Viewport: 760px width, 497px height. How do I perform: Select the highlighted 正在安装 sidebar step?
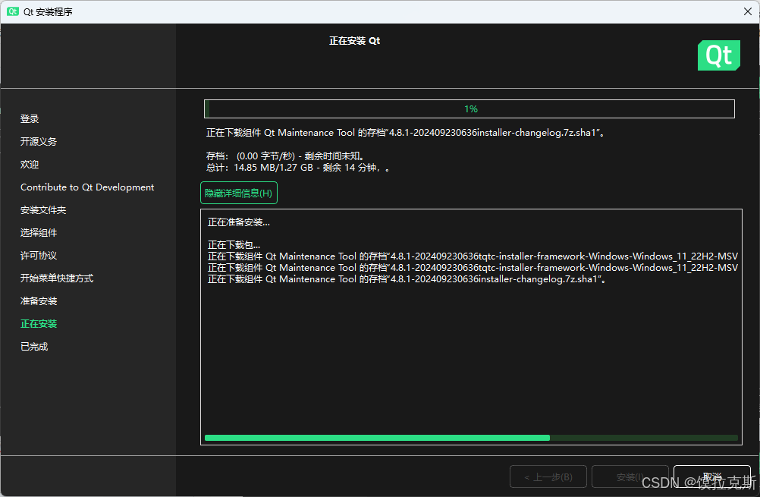click(38, 324)
